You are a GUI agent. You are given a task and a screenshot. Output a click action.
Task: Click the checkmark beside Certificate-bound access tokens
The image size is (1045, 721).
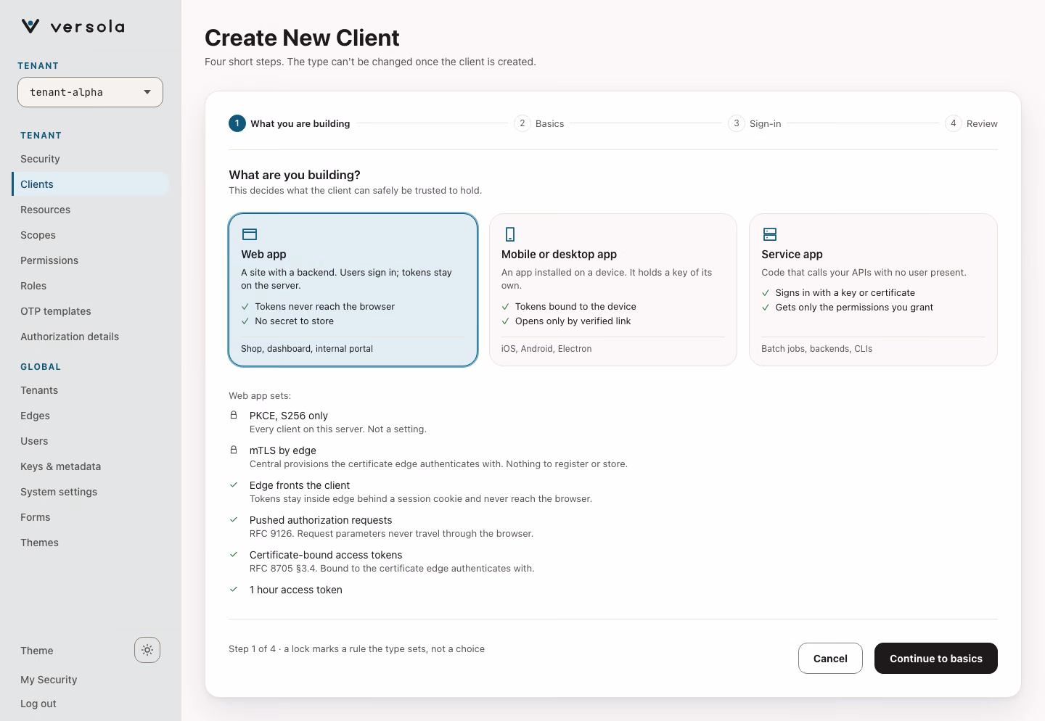click(234, 554)
